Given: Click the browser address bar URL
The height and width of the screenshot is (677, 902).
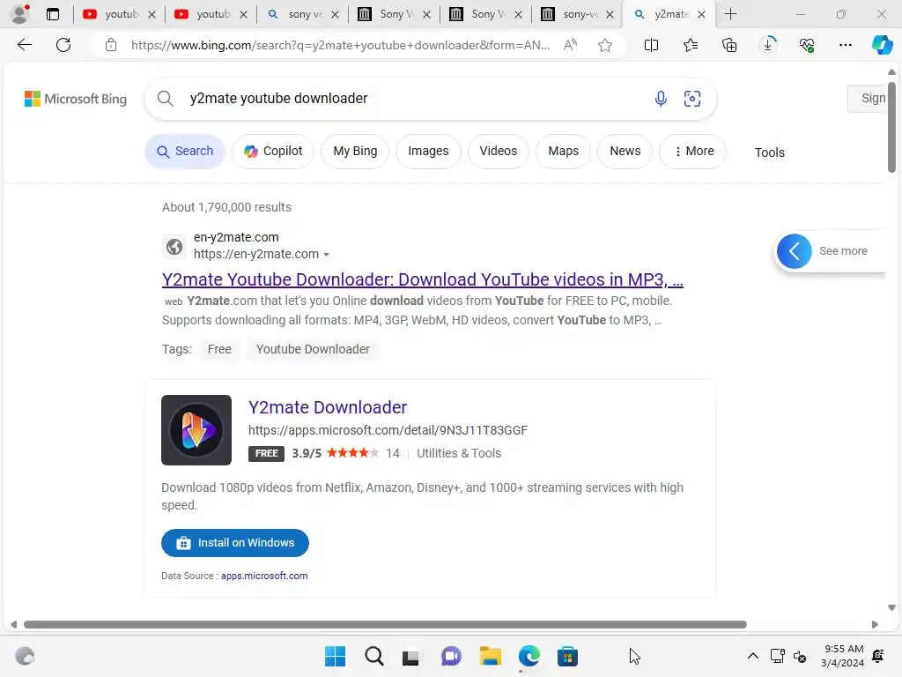Looking at the screenshot, I should pos(339,45).
